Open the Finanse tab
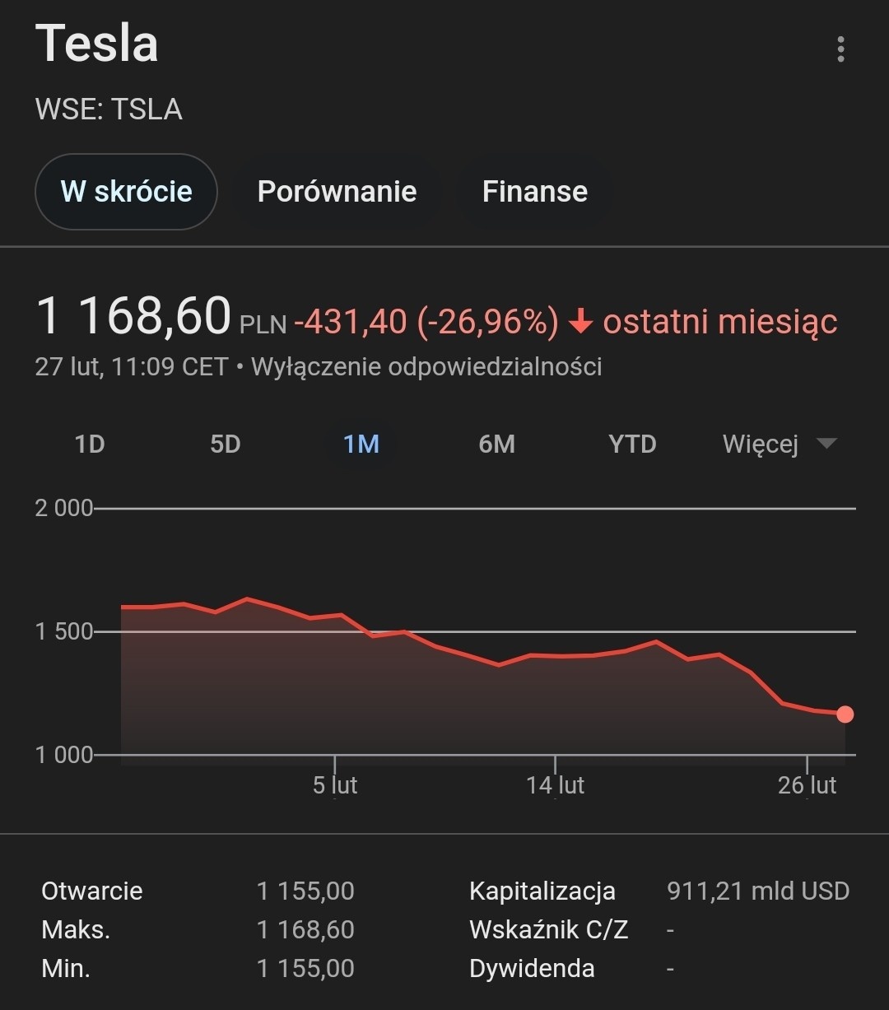 click(534, 192)
